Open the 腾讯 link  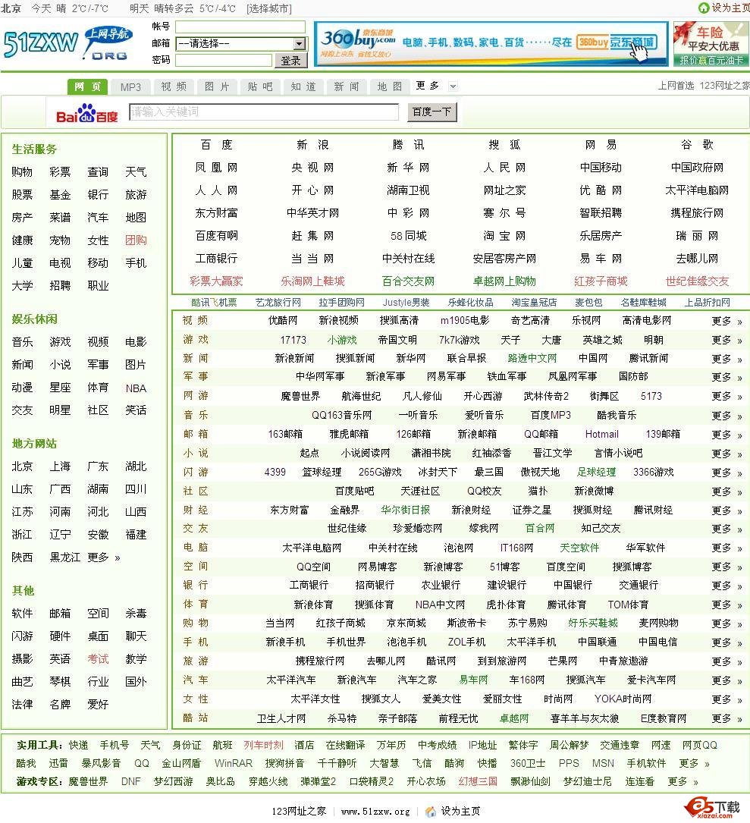coord(408,145)
